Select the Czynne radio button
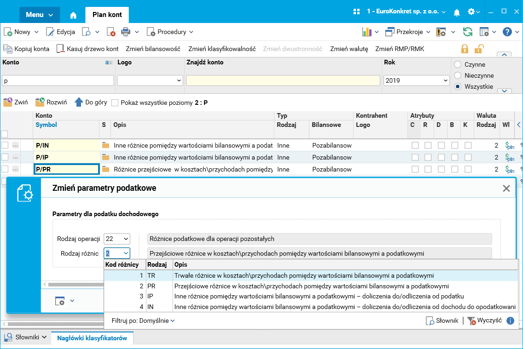 (x=458, y=64)
